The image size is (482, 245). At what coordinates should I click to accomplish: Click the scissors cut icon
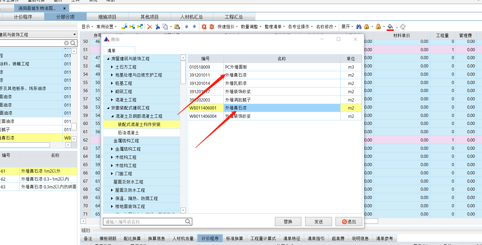[x=157, y=27]
